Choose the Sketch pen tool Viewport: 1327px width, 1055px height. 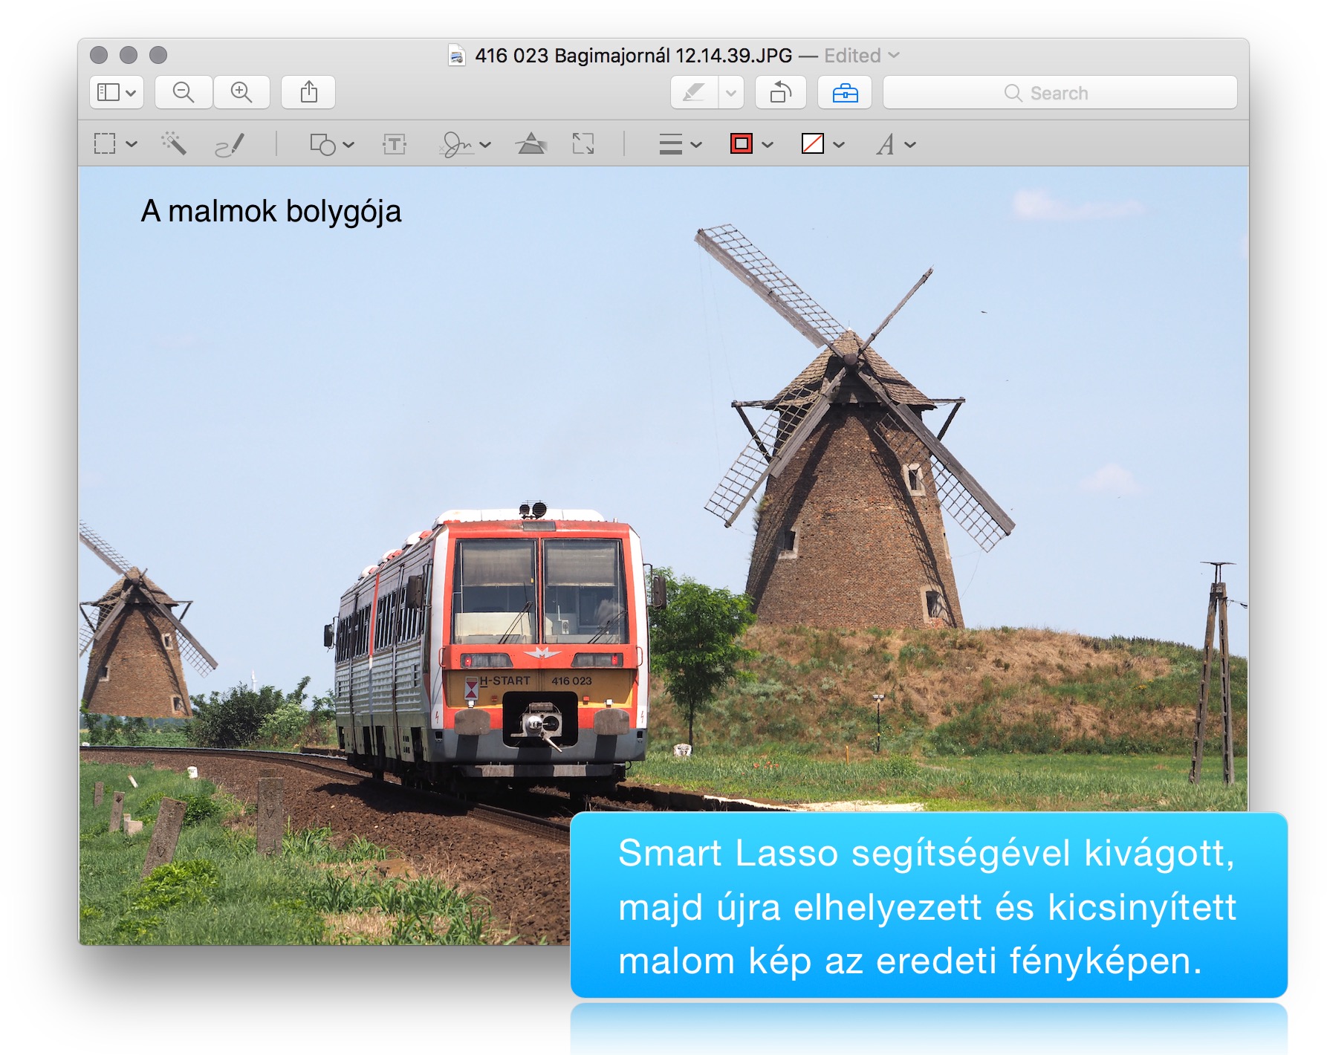(230, 144)
